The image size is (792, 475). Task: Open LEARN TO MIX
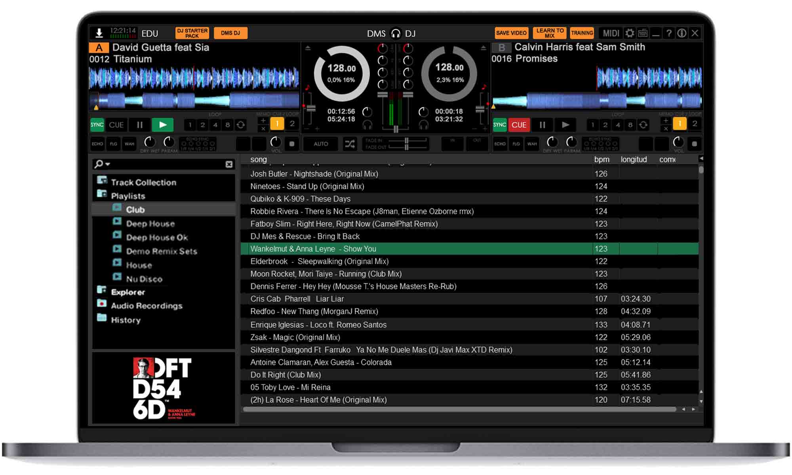click(550, 33)
